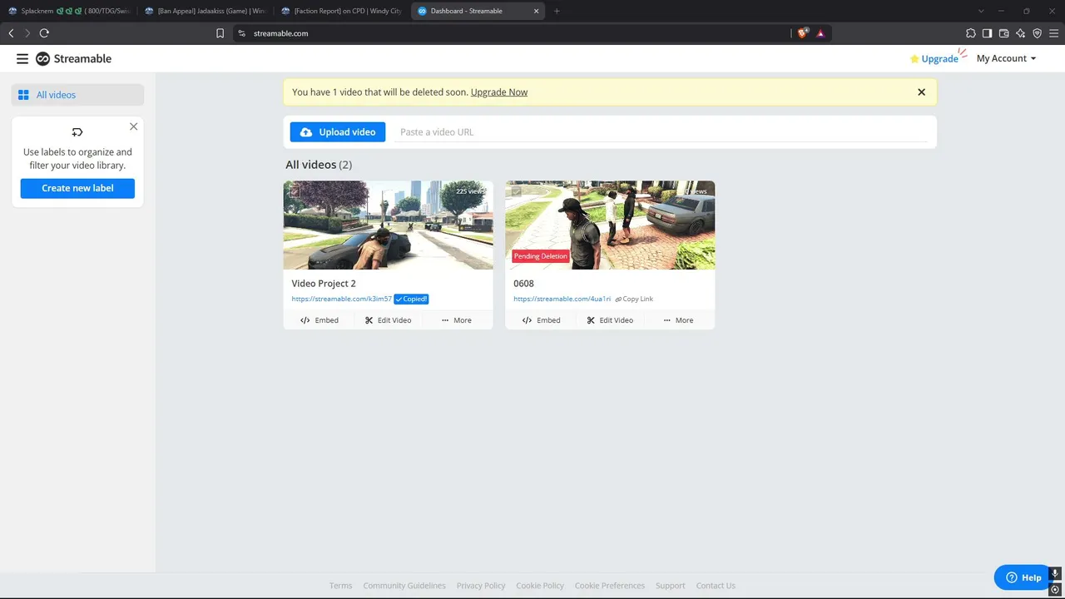Click the Upgrade link in the header

[x=939, y=59]
